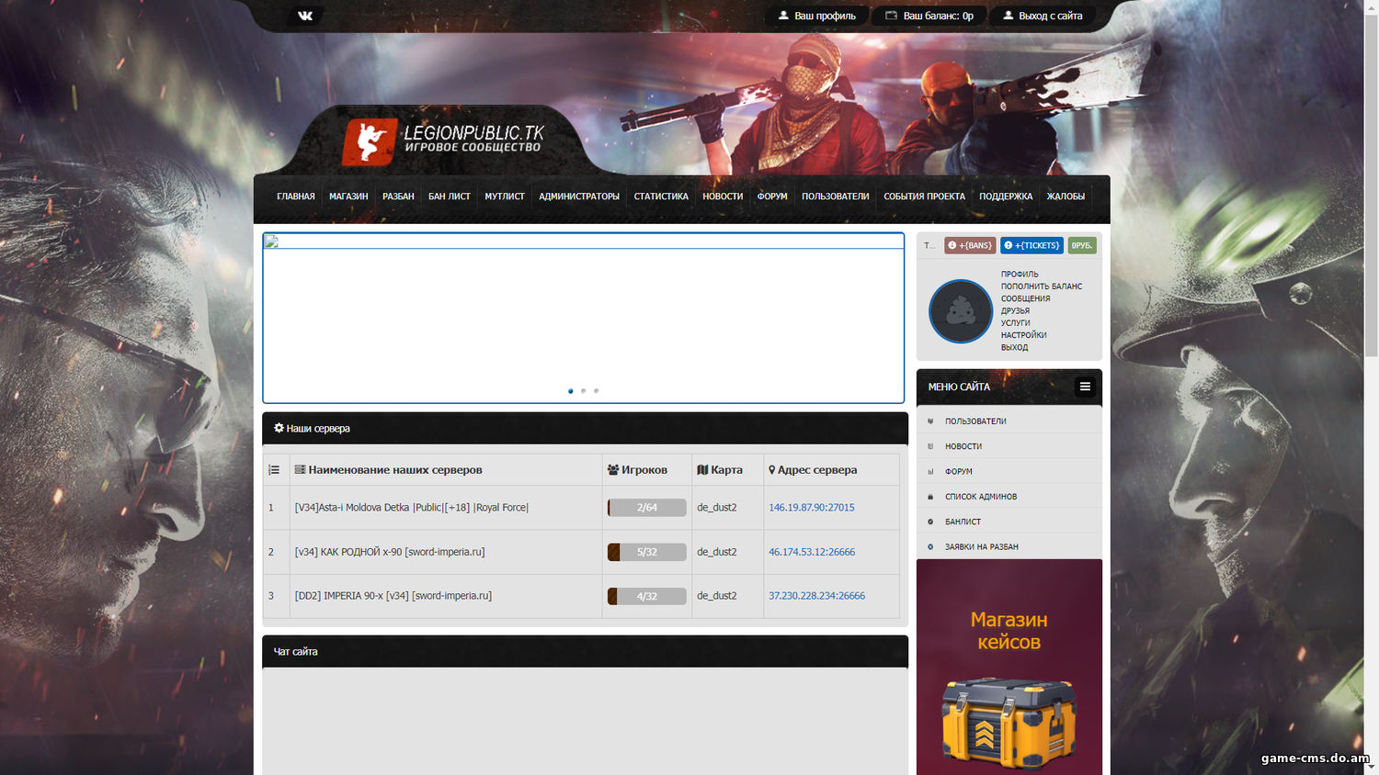Viewport: 1379px width, 775px height.
Task: Open the Бан лист menu item
Action: 450,197
